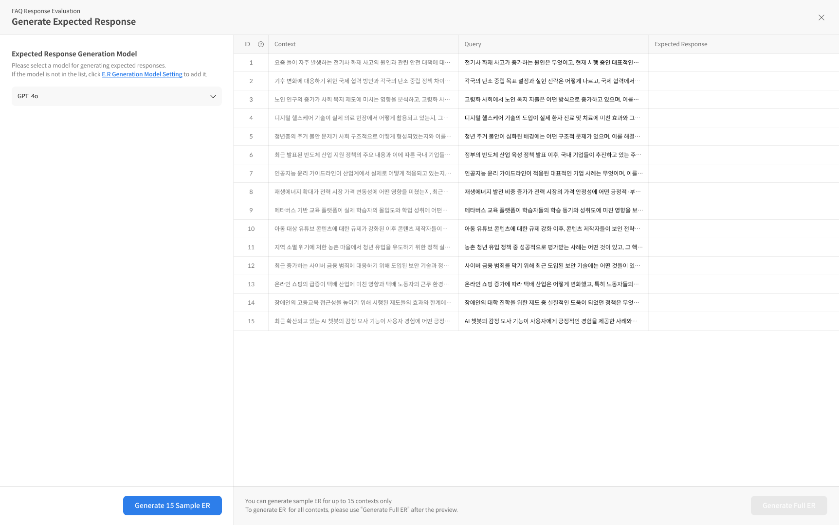The height and width of the screenshot is (525, 839).
Task: Click row ID 12 in the table
Action: (251, 266)
